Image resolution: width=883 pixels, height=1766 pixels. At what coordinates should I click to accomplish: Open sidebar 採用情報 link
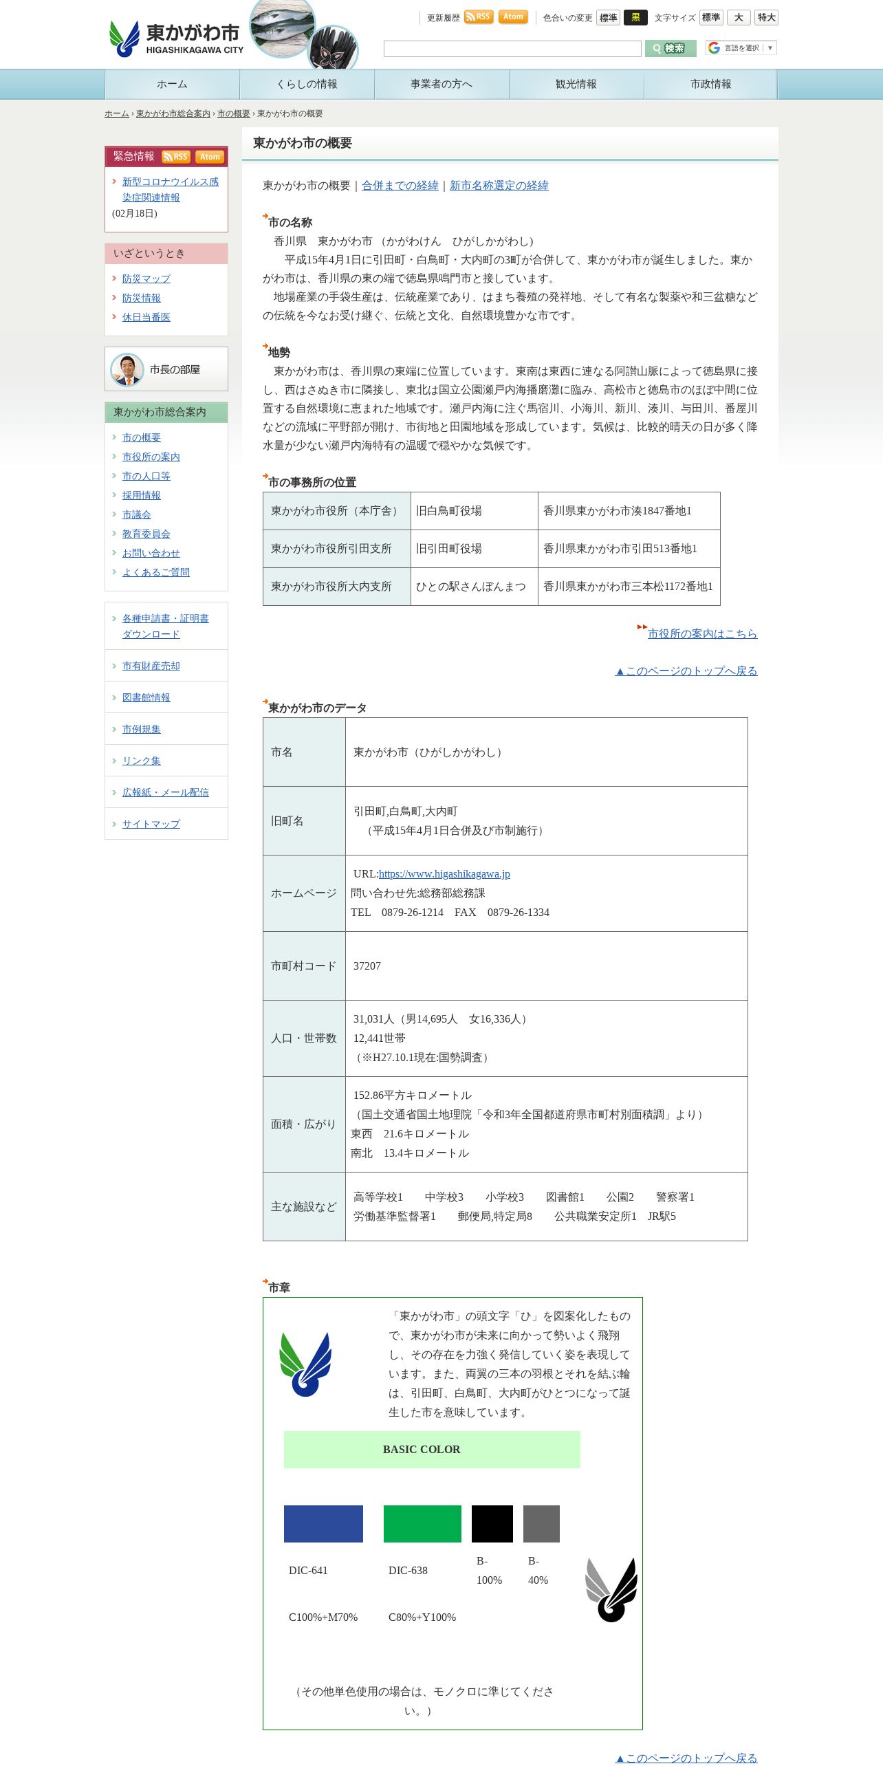point(142,495)
